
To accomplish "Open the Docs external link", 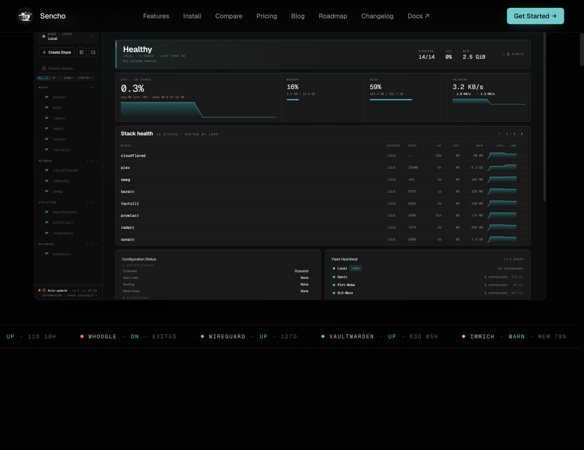I will click(418, 16).
